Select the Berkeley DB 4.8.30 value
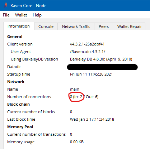 coord(101,59)
